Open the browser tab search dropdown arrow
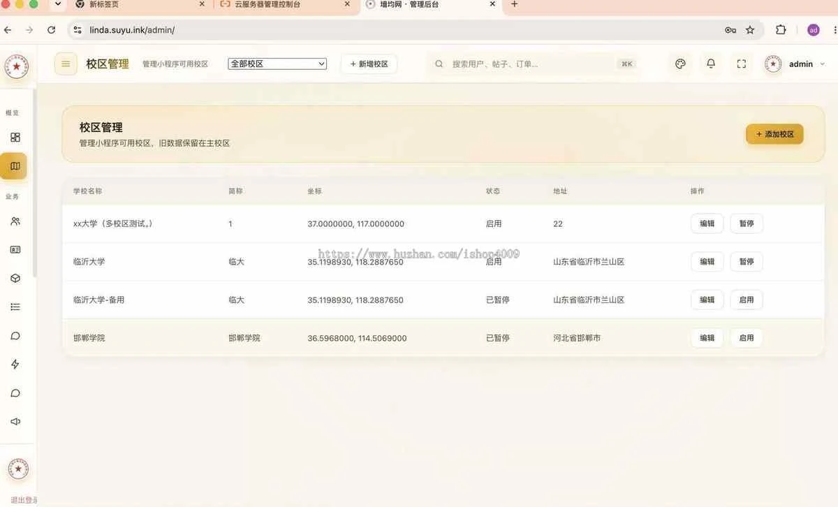 58,4
